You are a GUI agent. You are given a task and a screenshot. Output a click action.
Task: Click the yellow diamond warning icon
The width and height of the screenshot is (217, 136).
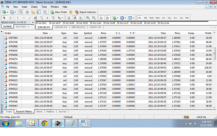(71, 12)
